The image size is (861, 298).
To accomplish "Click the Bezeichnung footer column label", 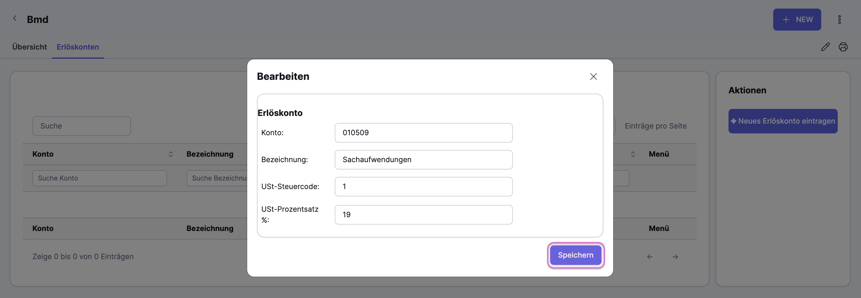I will click(210, 229).
